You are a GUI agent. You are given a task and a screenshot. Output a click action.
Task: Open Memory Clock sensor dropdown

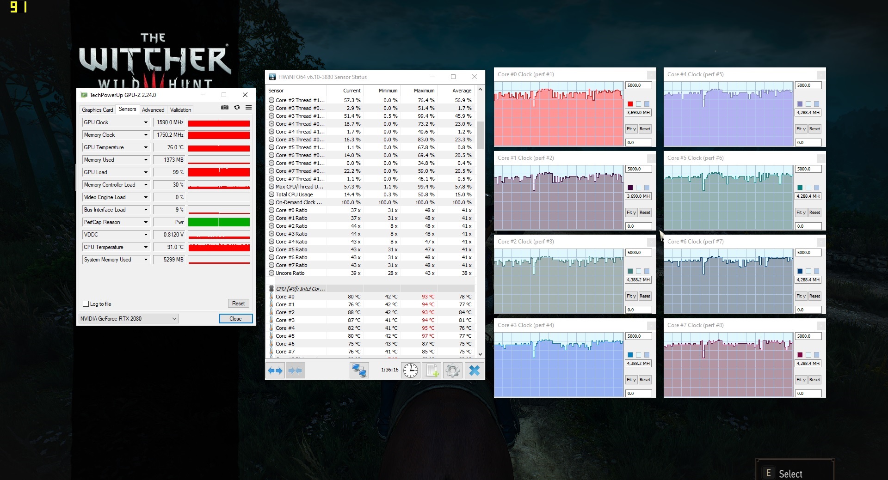(146, 135)
